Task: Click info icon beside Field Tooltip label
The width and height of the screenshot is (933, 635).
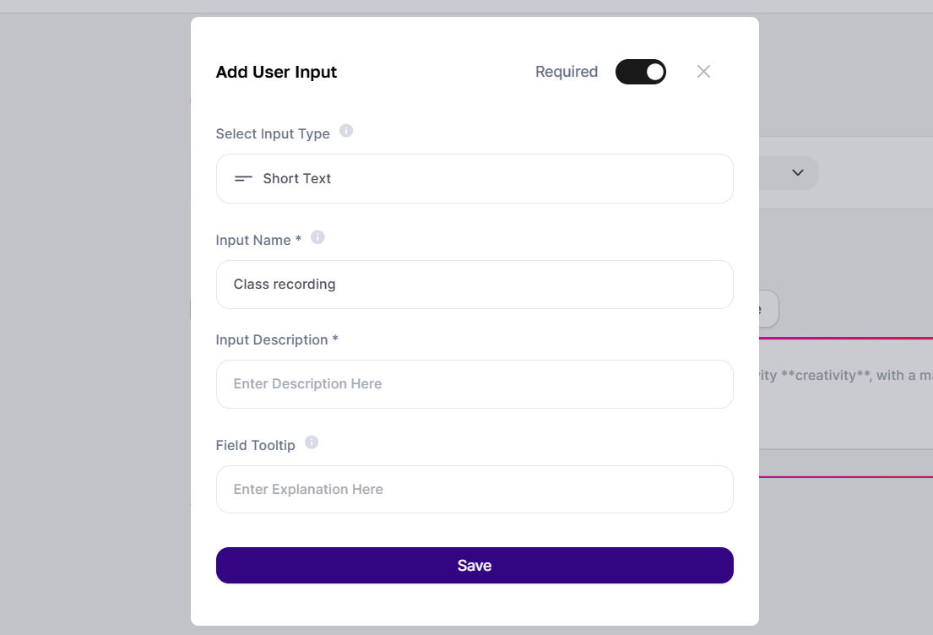Action: (312, 442)
